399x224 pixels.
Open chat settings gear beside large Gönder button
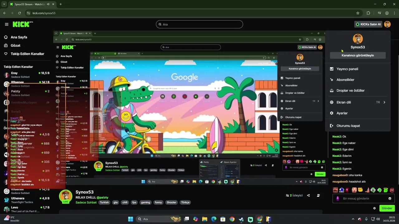tap(374, 208)
